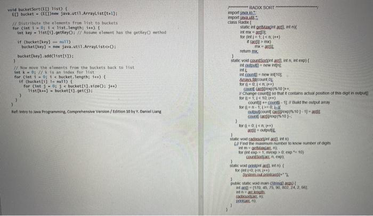Click the count increment line ending in '++'

(267, 89)
